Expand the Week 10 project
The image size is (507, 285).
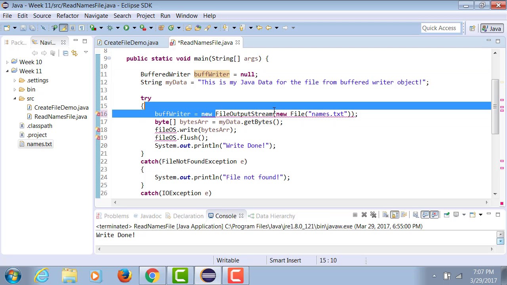(x=7, y=62)
